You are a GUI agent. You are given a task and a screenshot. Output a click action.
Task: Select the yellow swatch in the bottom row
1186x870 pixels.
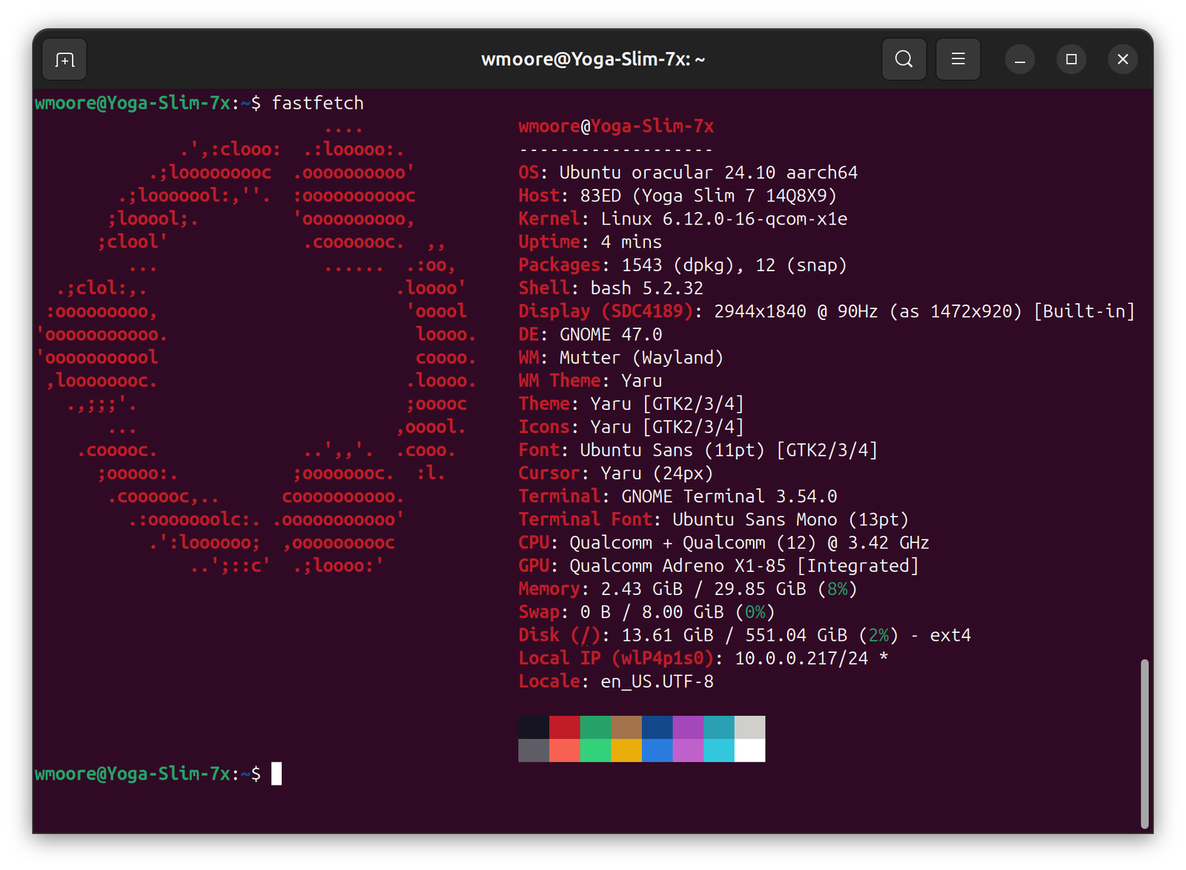coord(626,751)
